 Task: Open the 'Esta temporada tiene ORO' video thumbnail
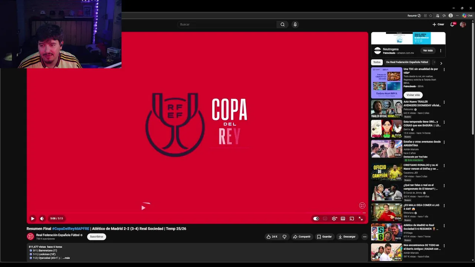(x=387, y=129)
